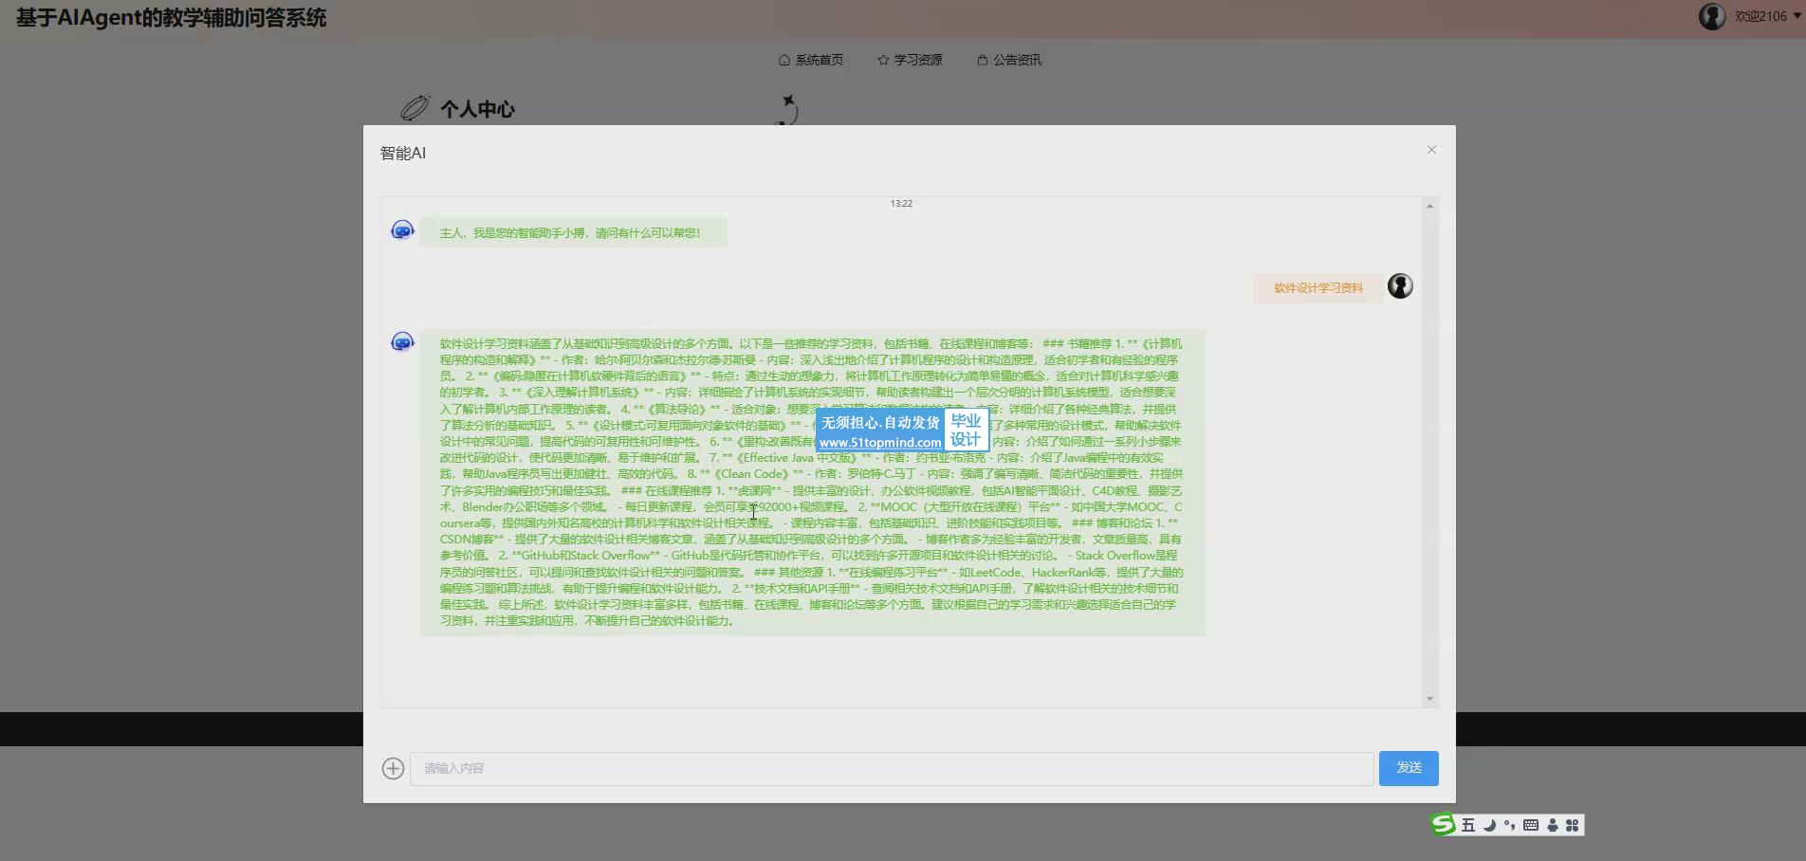The height and width of the screenshot is (861, 1806).
Task: Open the soft keyboard icon in IME bar
Action: [1531, 825]
